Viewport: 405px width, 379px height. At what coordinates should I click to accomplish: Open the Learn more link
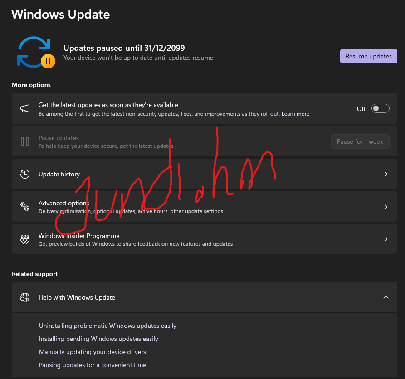(x=295, y=114)
